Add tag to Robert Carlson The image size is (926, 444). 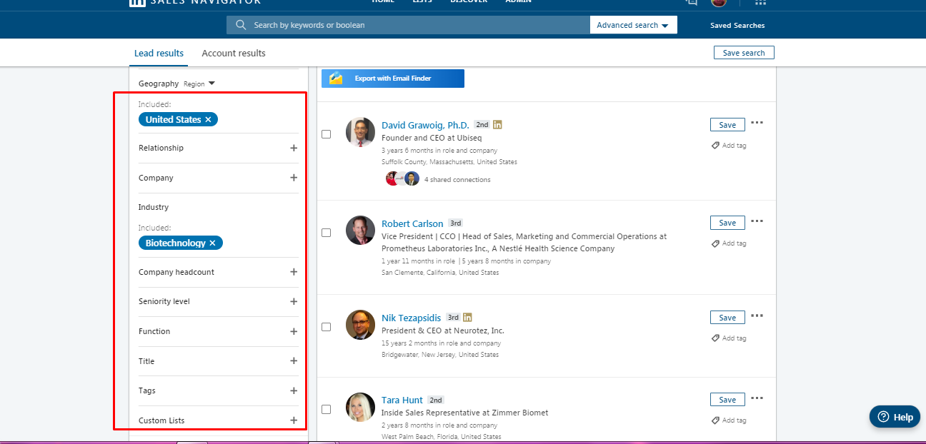point(730,243)
